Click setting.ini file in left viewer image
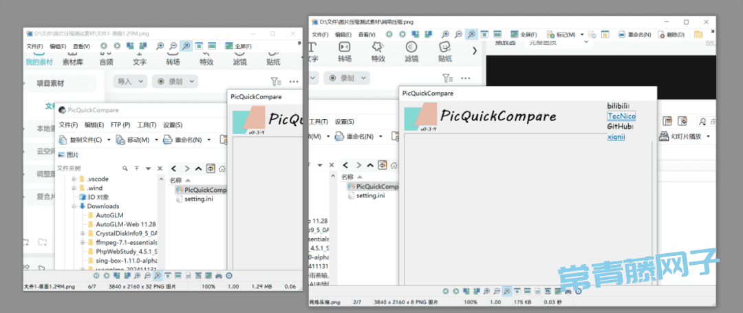Viewport: 743px width, 313px height. click(194, 199)
